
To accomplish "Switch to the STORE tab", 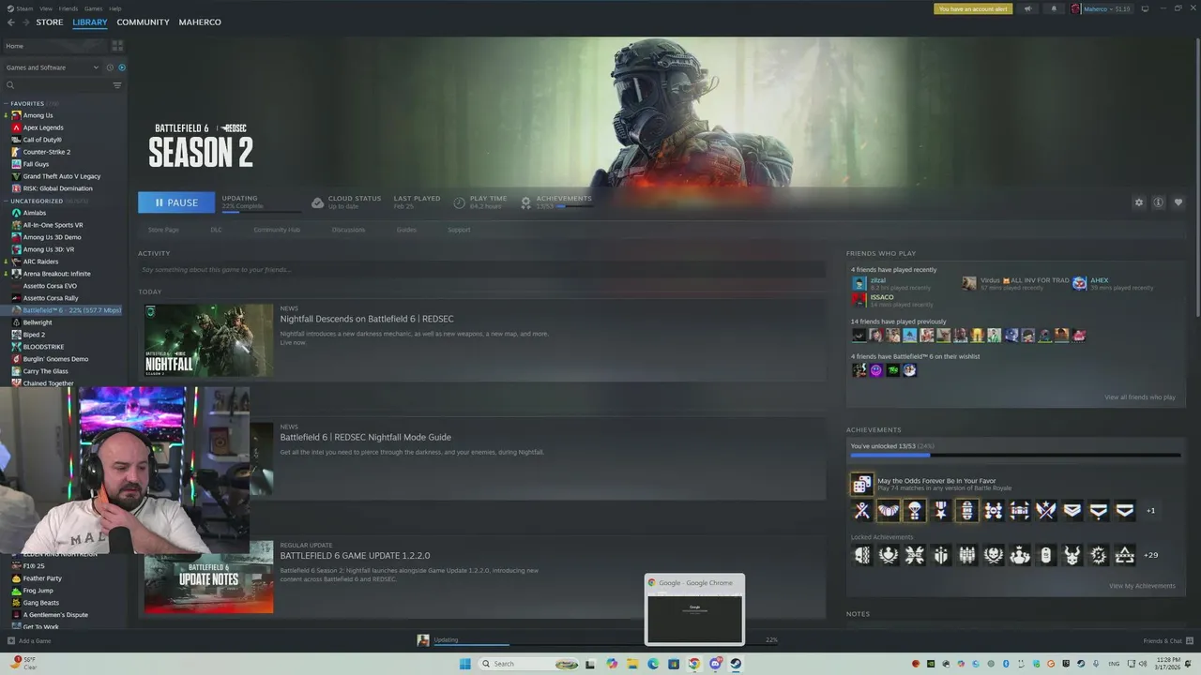I will point(50,22).
